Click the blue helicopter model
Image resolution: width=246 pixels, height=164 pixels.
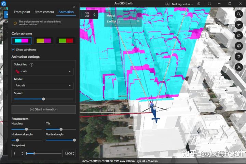[154, 112]
